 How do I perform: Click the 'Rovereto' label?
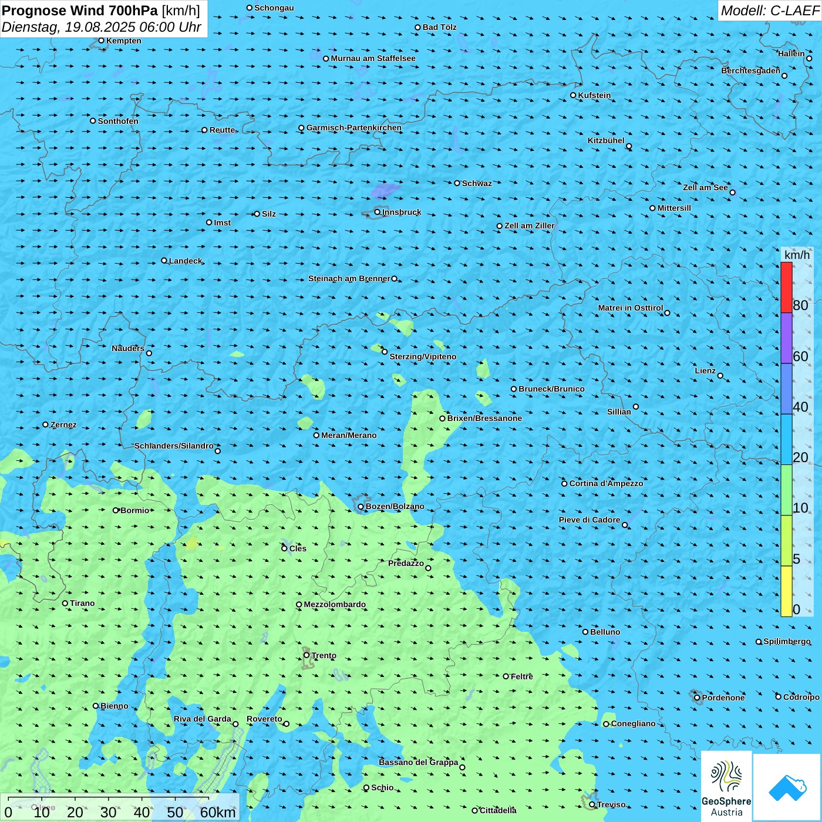pyautogui.click(x=264, y=719)
